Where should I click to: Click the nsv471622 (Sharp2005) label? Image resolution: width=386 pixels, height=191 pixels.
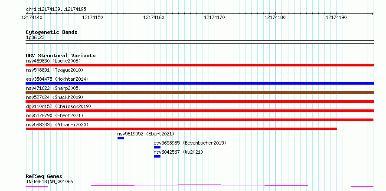coord(53,88)
